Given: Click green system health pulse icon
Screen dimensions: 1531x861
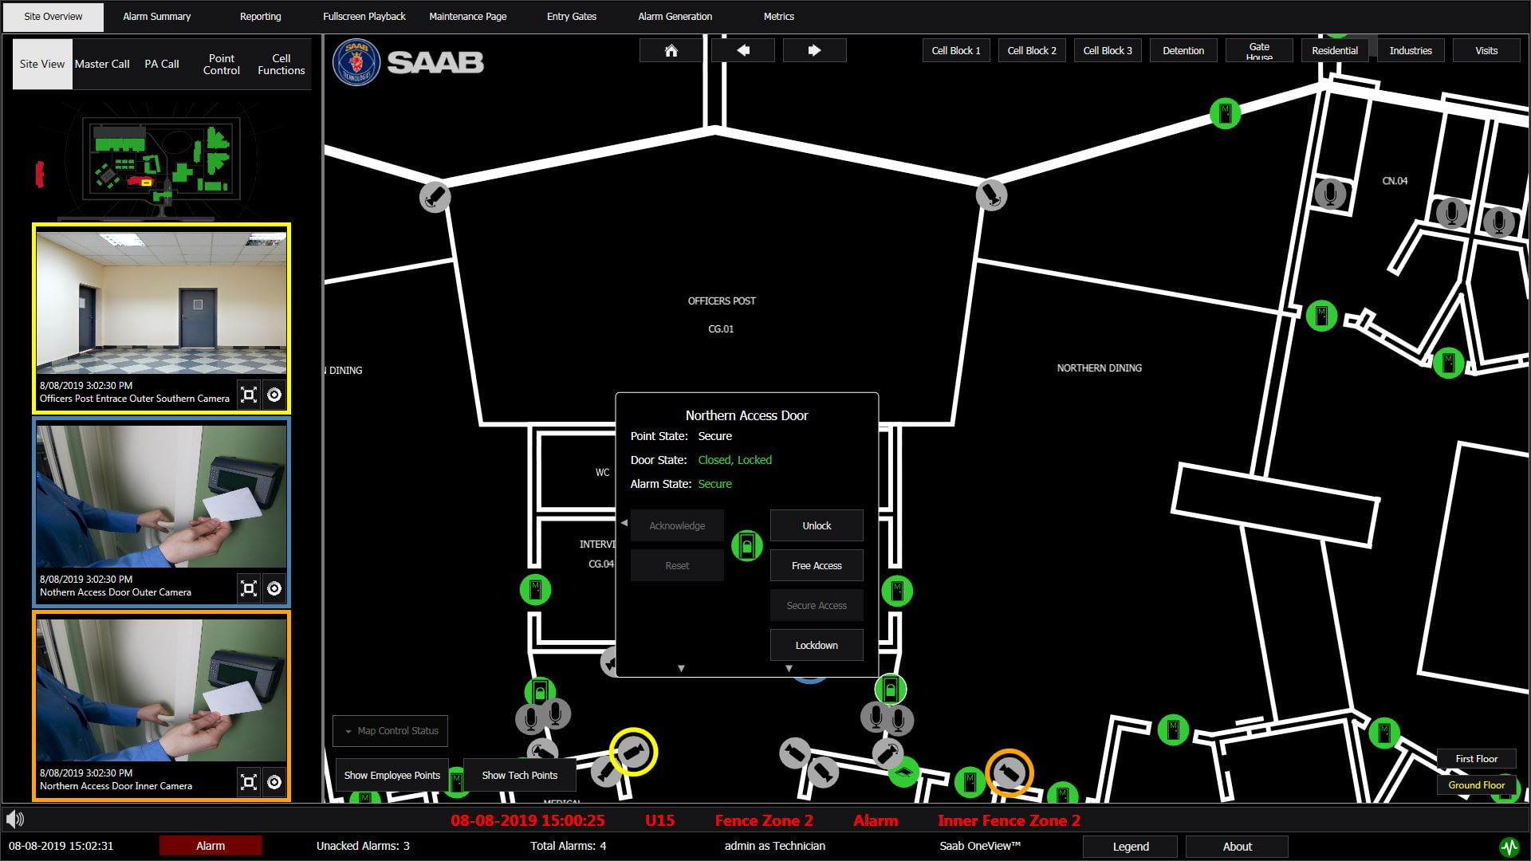Looking at the screenshot, I should (x=1509, y=847).
